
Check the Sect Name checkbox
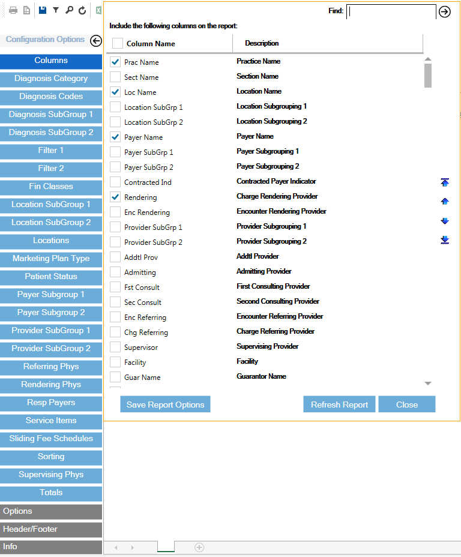coord(115,77)
